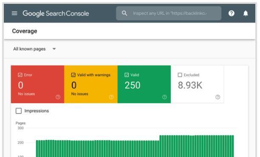Select the red Error count of 0

(20, 85)
